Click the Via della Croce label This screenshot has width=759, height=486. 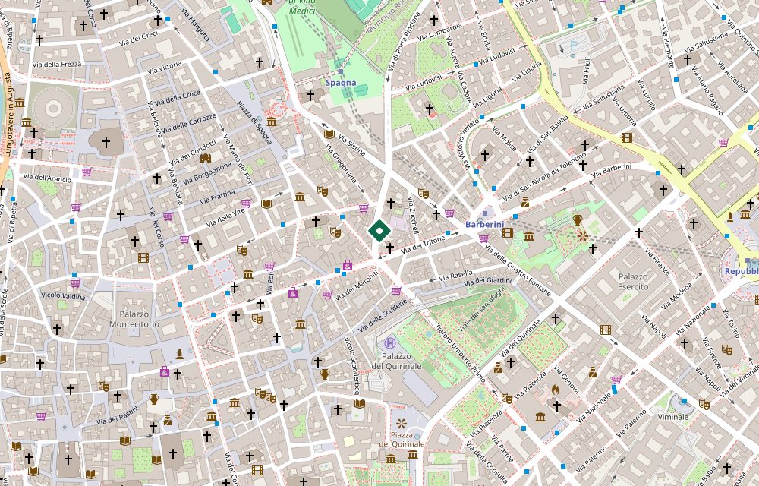177,98
